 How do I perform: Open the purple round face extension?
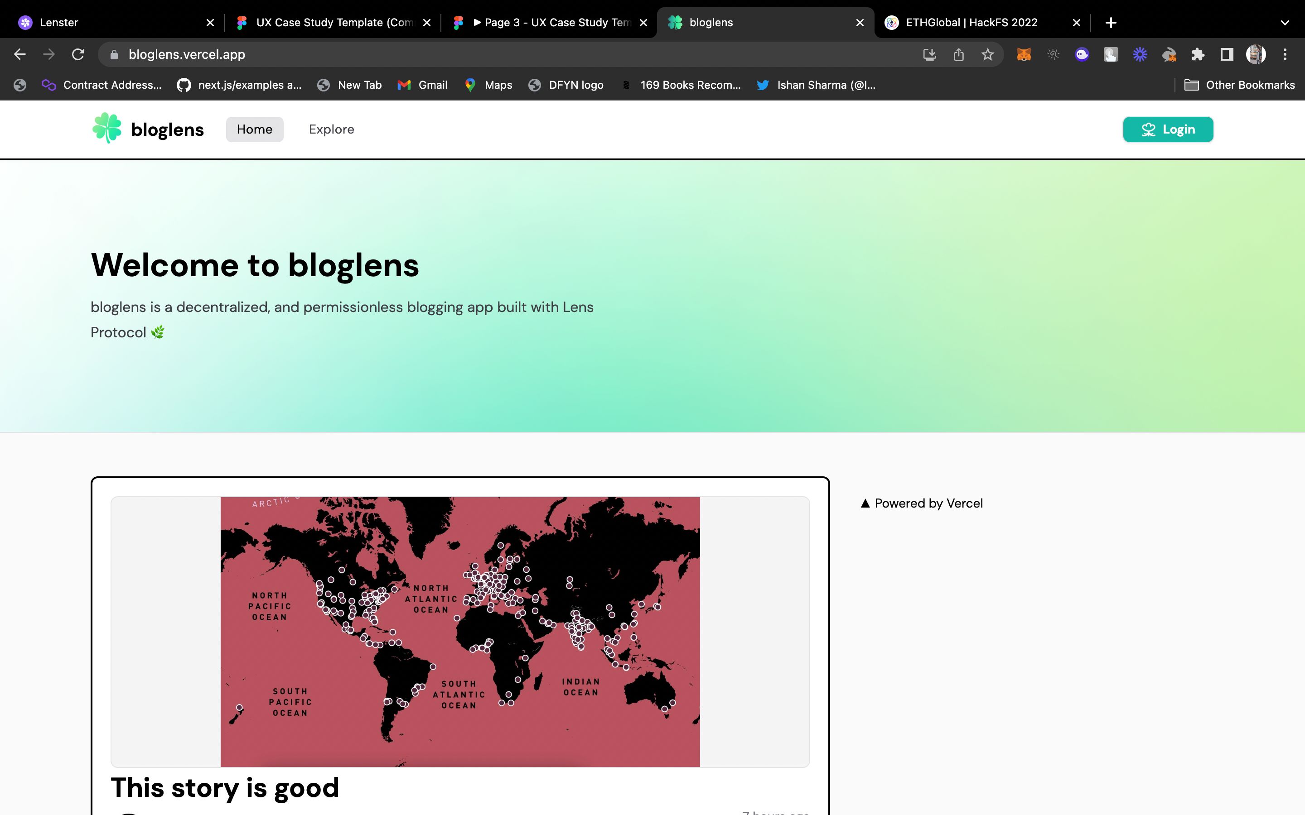click(x=1082, y=54)
